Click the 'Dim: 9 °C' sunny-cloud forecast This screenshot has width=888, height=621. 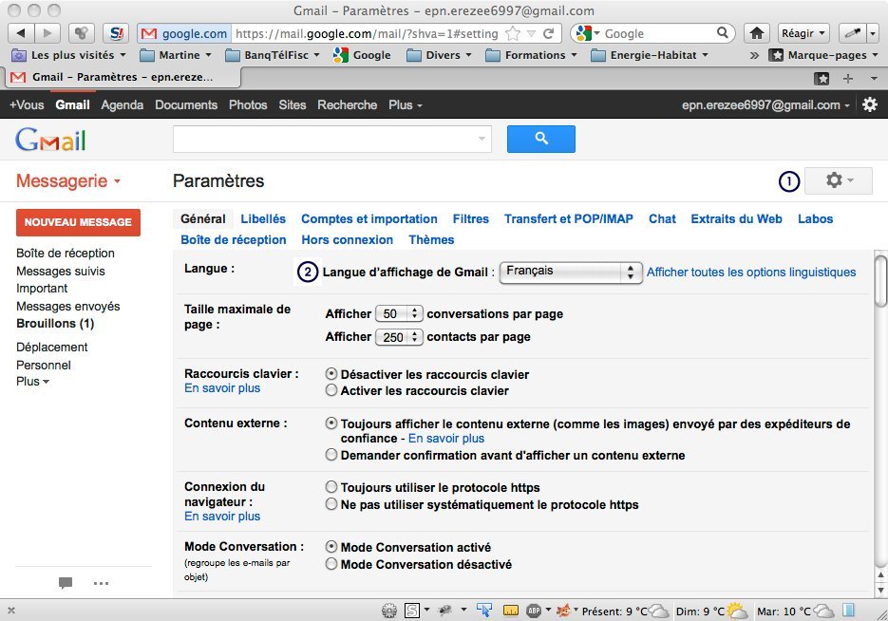(737, 611)
